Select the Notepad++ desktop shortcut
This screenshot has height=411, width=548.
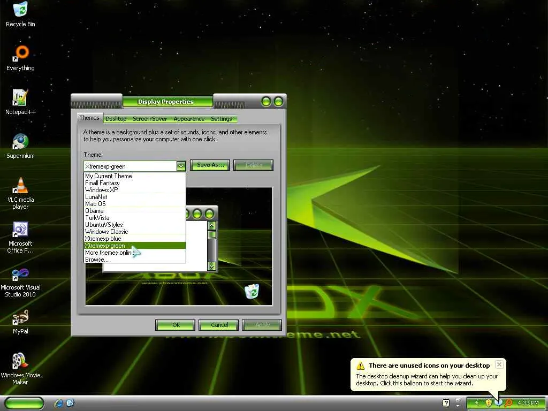[x=20, y=102]
